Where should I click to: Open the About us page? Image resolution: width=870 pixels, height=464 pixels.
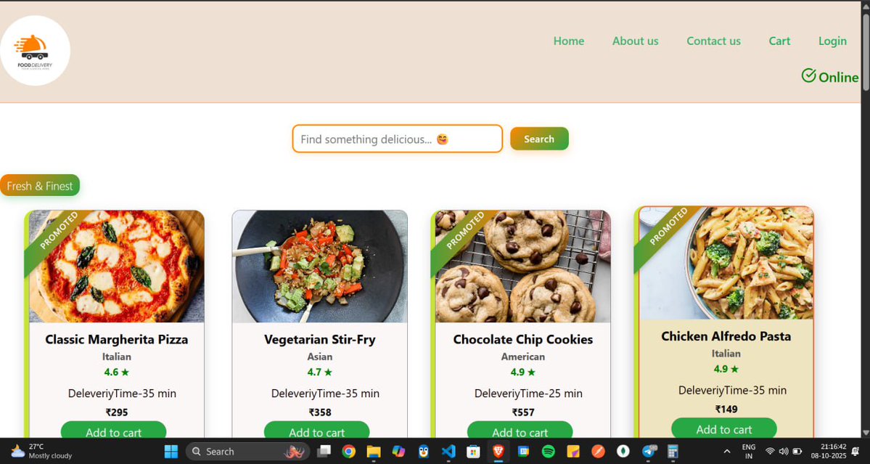tap(636, 41)
